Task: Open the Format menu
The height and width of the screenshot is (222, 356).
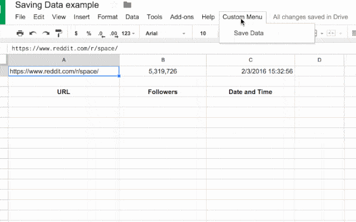Action: 108,17
